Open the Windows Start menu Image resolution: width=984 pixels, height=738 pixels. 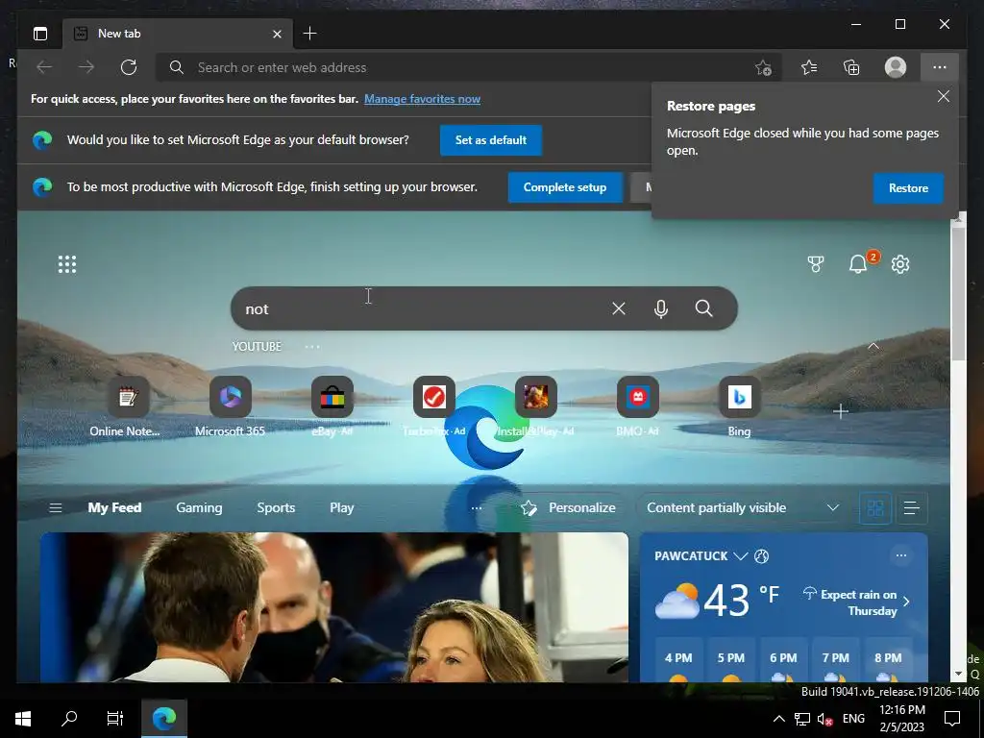click(x=23, y=719)
